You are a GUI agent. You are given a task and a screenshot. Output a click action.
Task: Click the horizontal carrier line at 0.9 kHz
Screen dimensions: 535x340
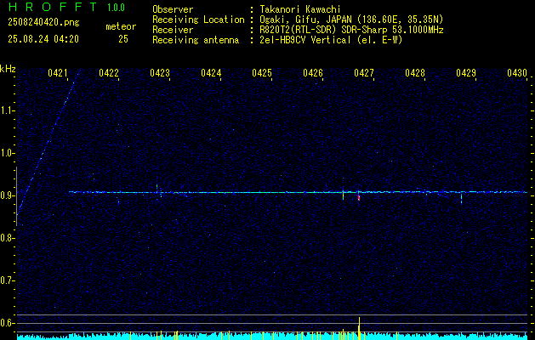(298, 192)
